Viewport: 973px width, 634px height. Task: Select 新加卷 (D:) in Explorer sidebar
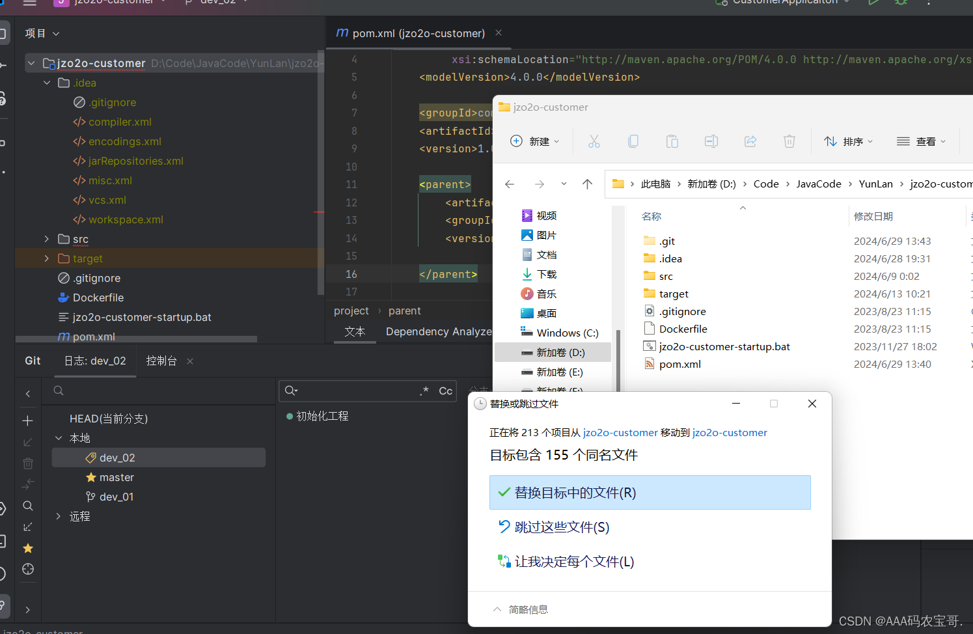pos(553,352)
